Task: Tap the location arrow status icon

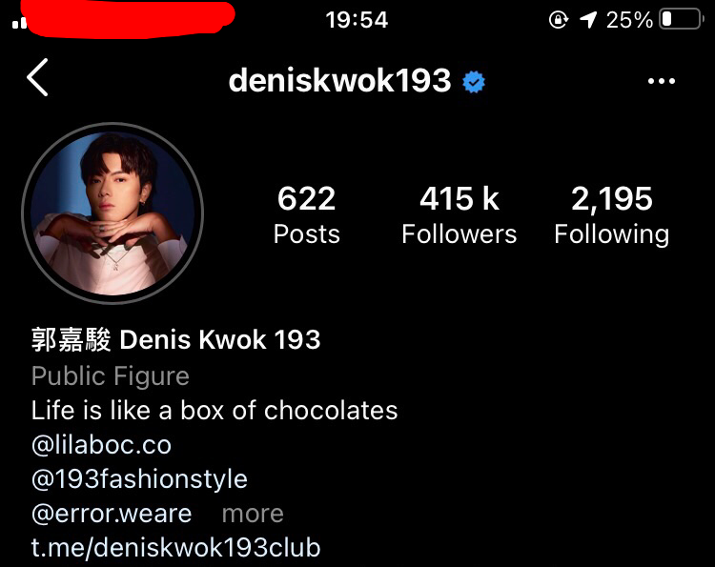Action: coord(588,20)
